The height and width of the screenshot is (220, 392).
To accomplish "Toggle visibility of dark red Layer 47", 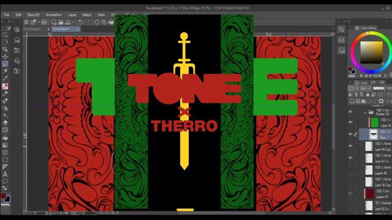I will [x=350, y=193].
